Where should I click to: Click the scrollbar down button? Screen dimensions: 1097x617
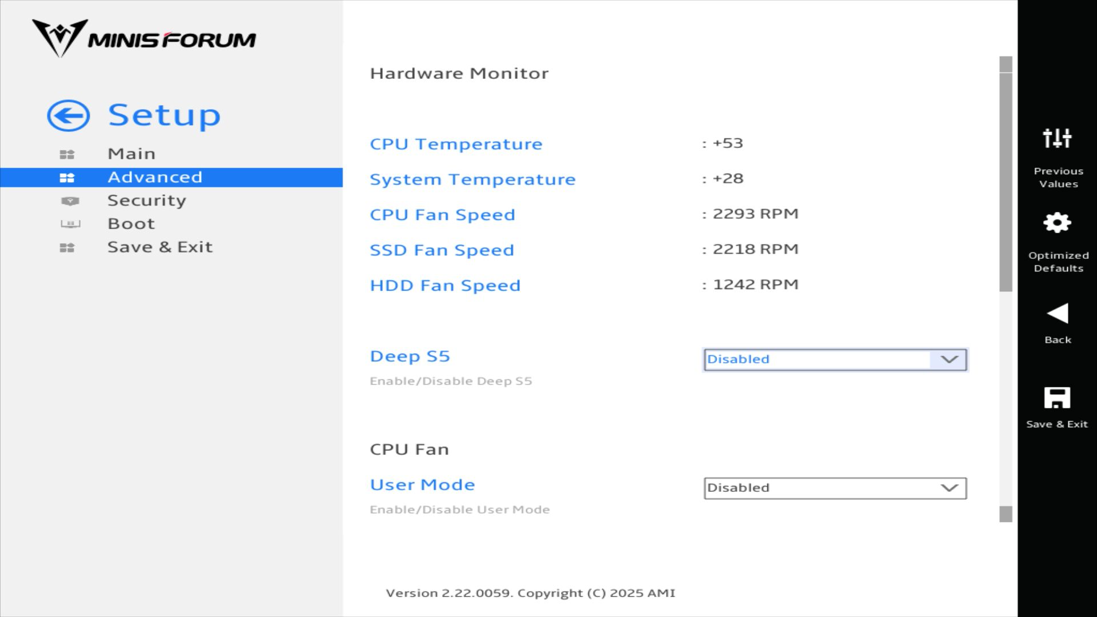[x=1006, y=514]
